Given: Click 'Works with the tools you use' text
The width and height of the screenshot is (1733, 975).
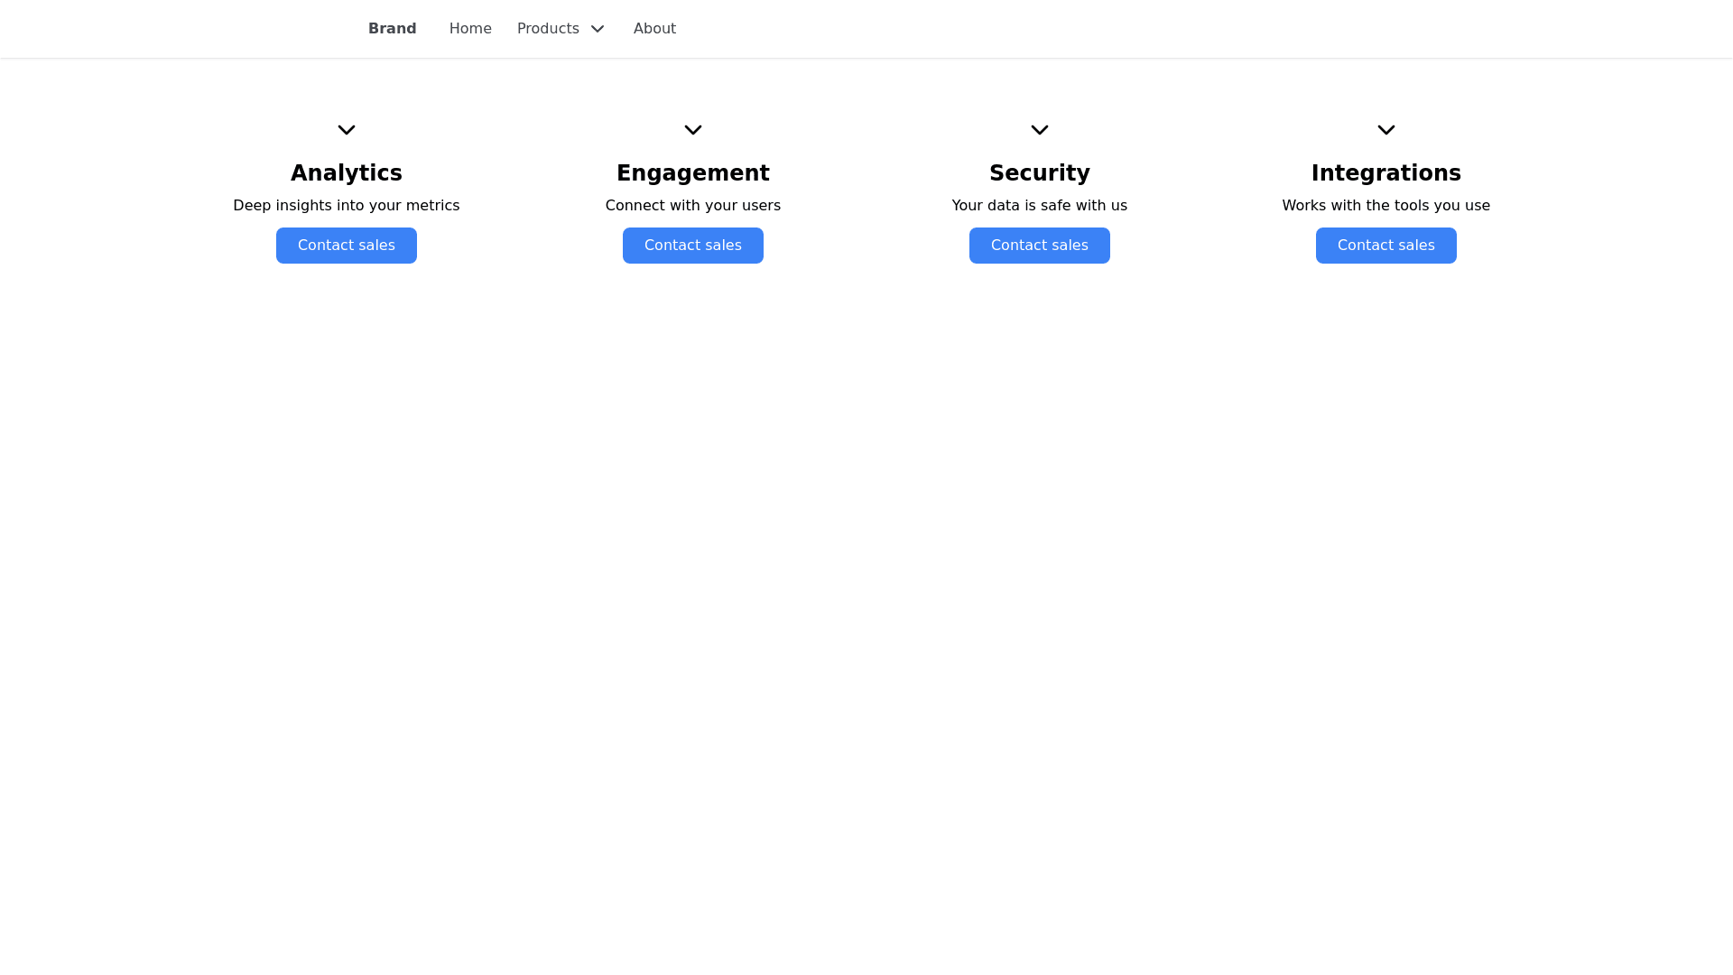Looking at the screenshot, I should pos(1386,206).
